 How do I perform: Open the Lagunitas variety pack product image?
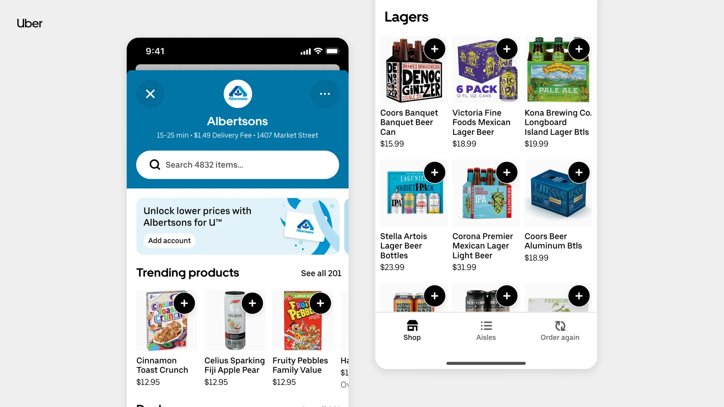coord(414,193)
